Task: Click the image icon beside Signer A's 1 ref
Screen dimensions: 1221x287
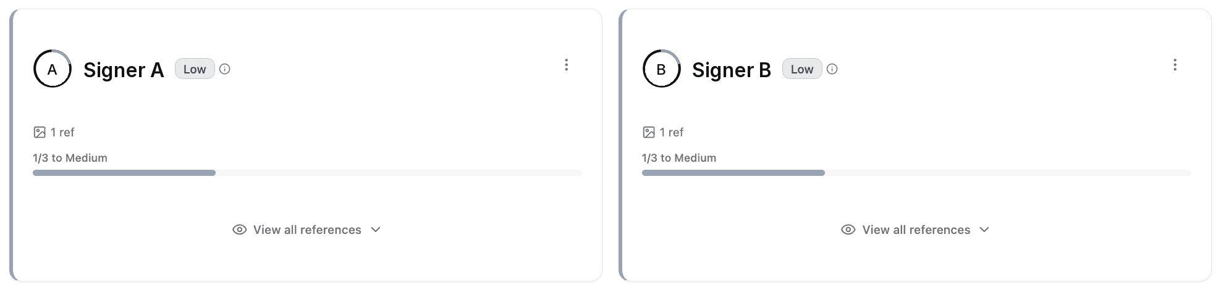Action: coord(40,132)
